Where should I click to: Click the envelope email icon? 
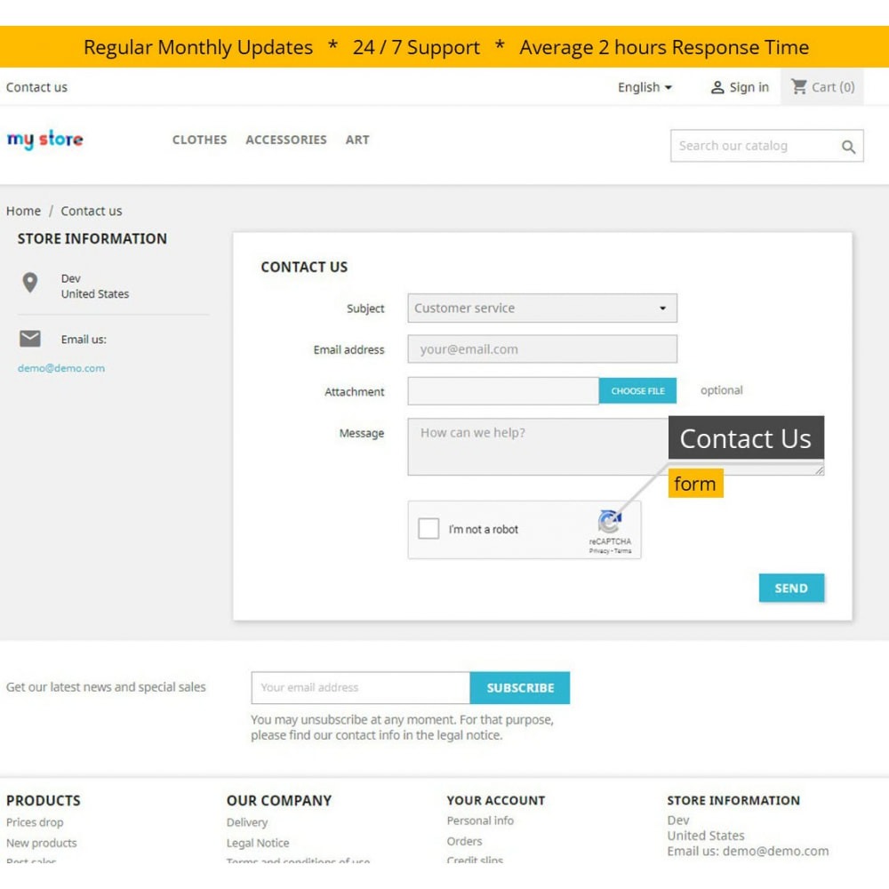pyautogui.click(x=30, y=339)
